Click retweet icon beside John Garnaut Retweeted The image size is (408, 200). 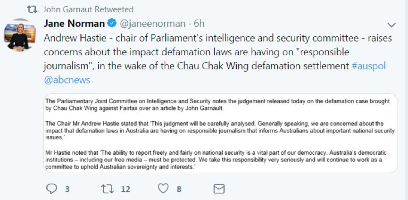click(x=33, y=9)
